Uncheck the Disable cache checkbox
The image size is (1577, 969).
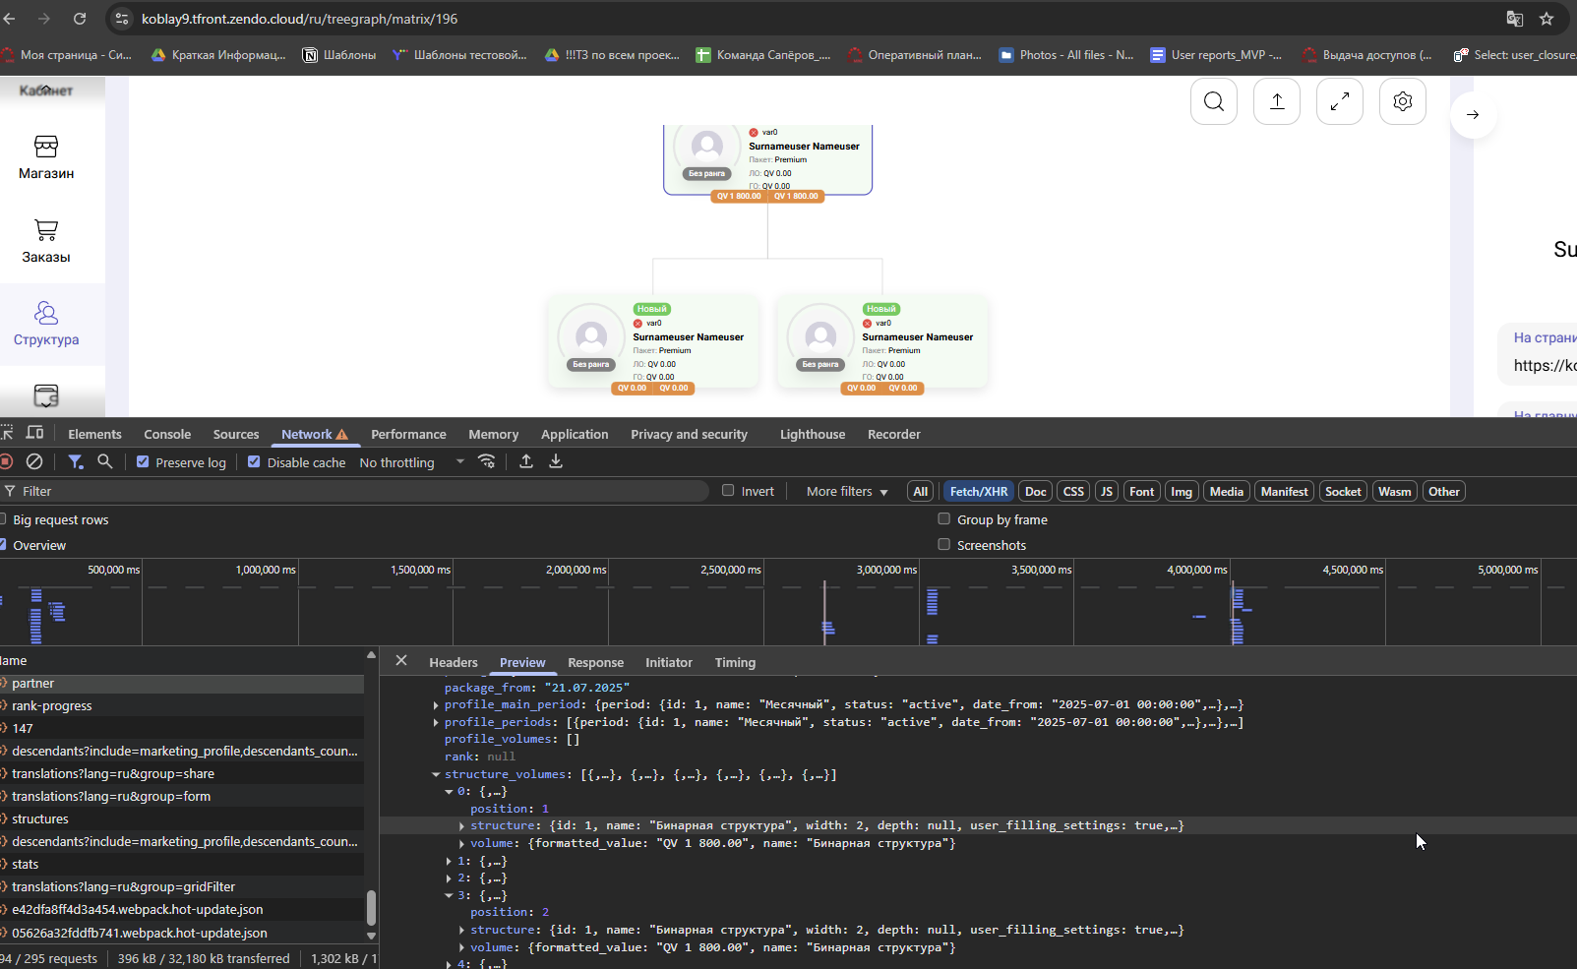[x=254, y=462]
